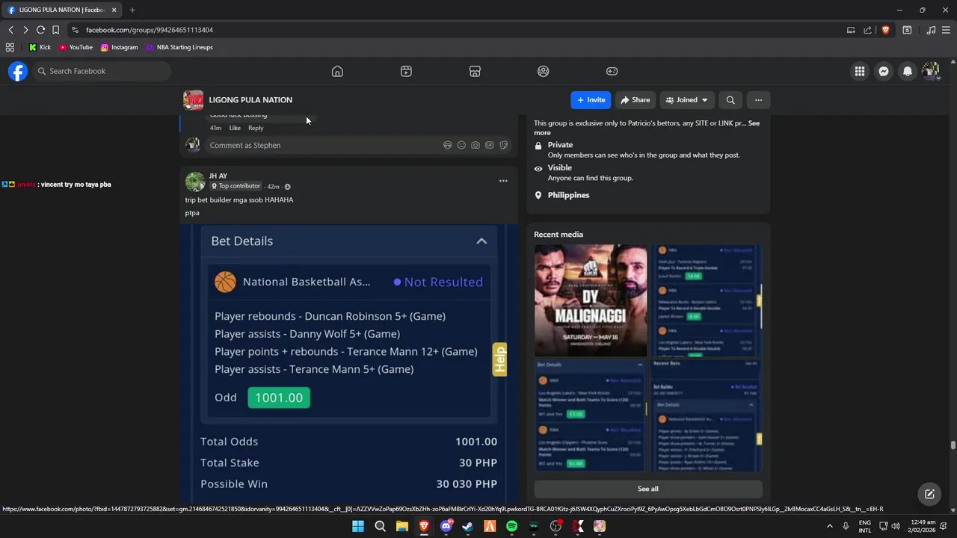This screenshot has width=957, height=538.
Task: Go back in browser
Action: pyautogui.click(x=10, y=30)
